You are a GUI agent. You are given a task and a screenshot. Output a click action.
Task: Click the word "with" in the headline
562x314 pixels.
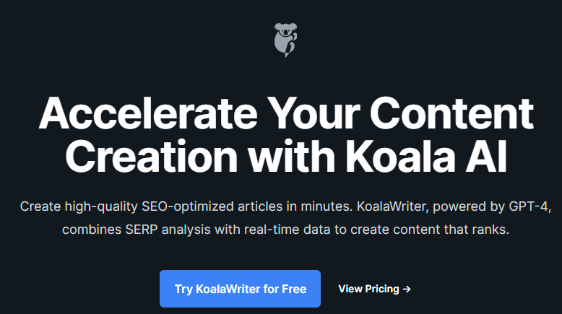(292, 157)
